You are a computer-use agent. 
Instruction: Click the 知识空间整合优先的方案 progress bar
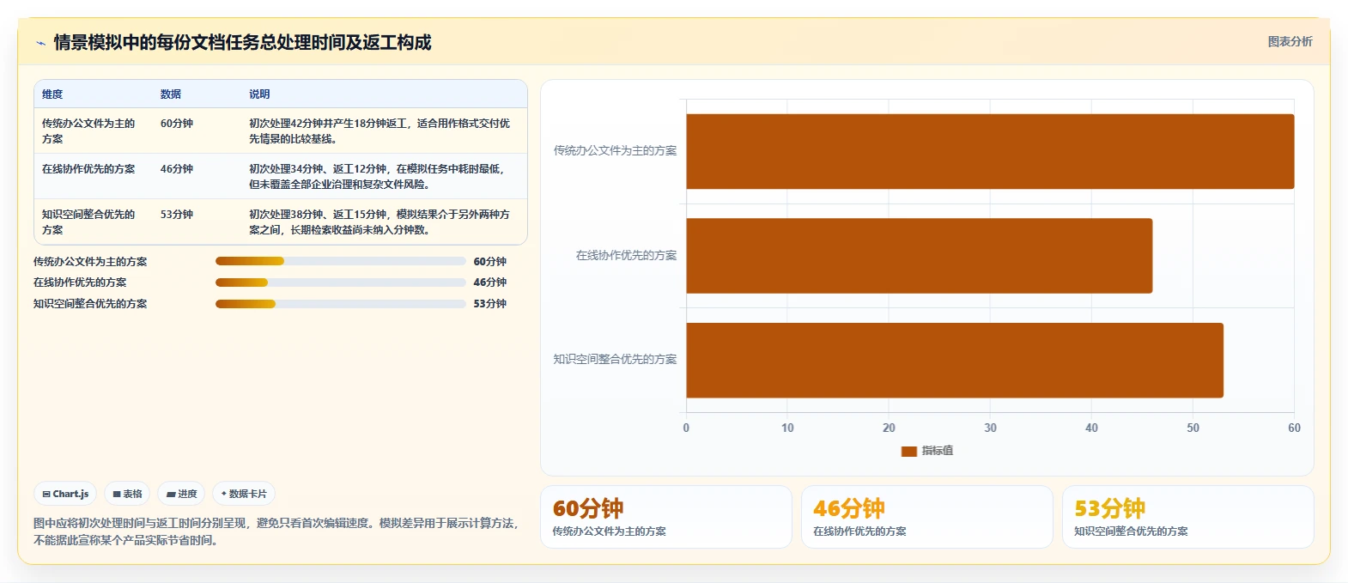(x=340, y=303)
